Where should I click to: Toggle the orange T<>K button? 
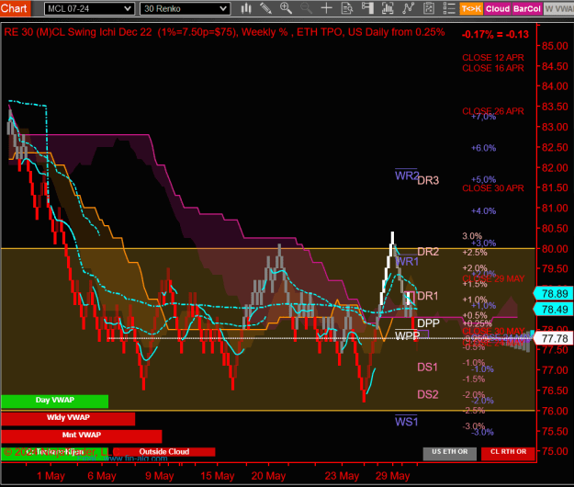[x=471, y=9]
